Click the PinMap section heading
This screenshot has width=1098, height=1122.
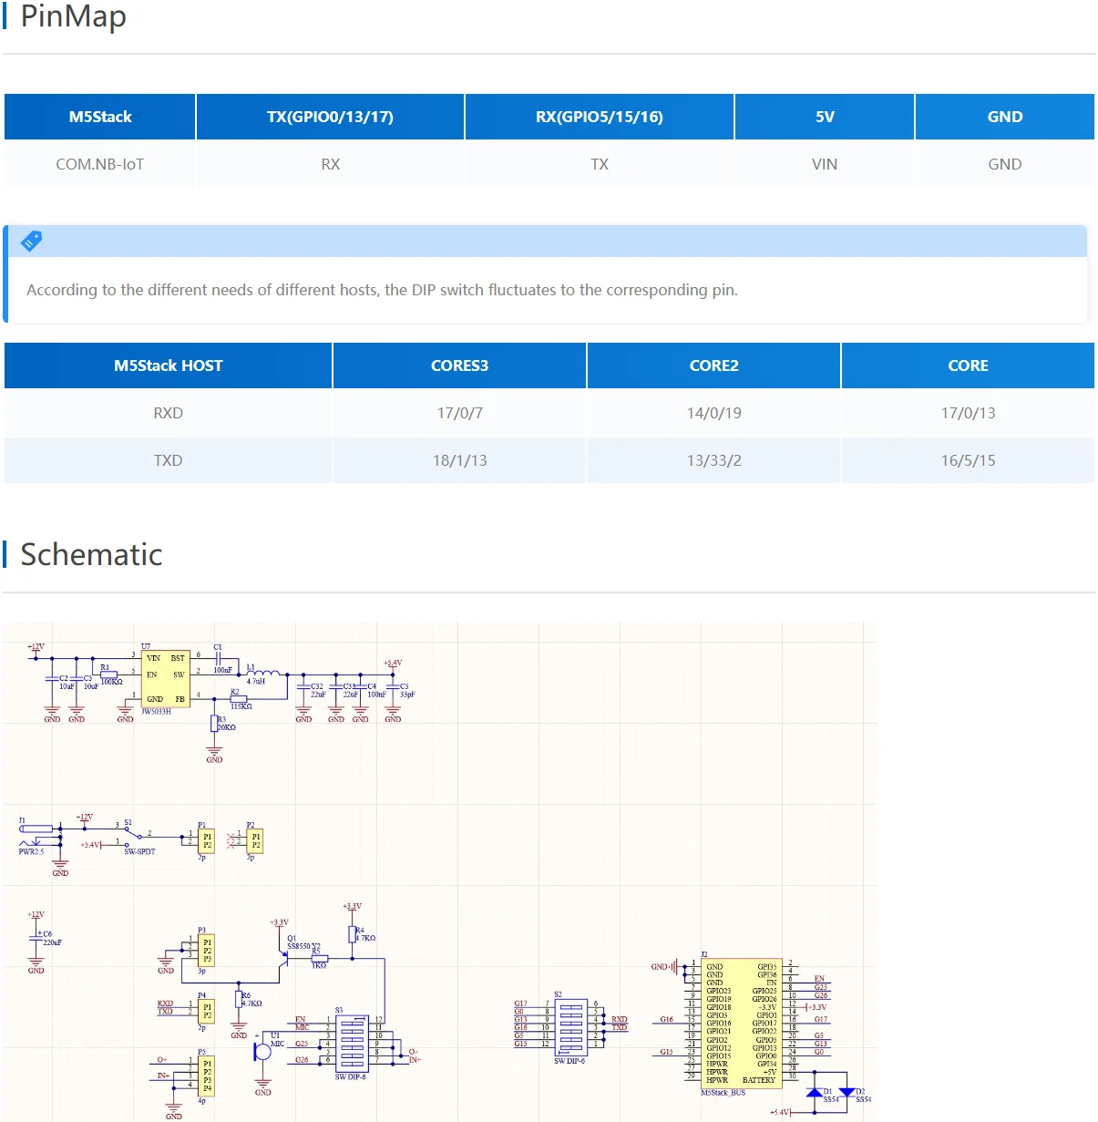[x=73, y=16]
